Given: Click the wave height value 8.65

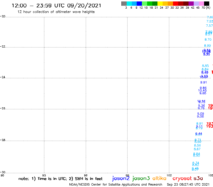Looking at the screenshot, I should pos(206,66).
